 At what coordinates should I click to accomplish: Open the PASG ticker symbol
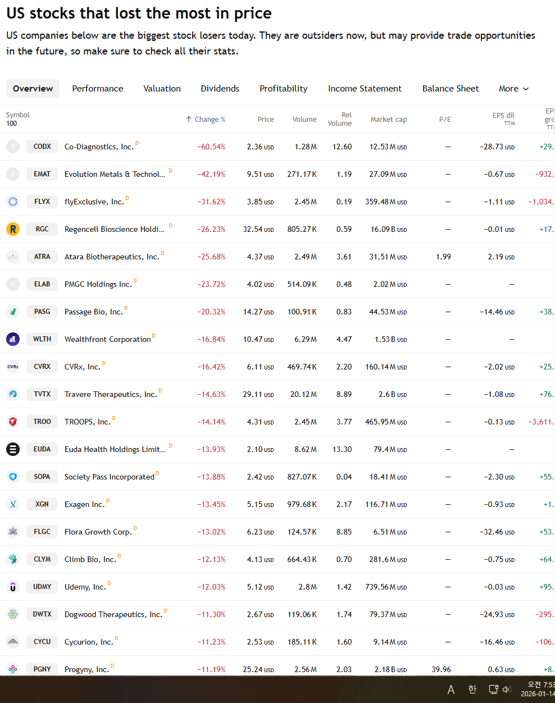[42, 312]
